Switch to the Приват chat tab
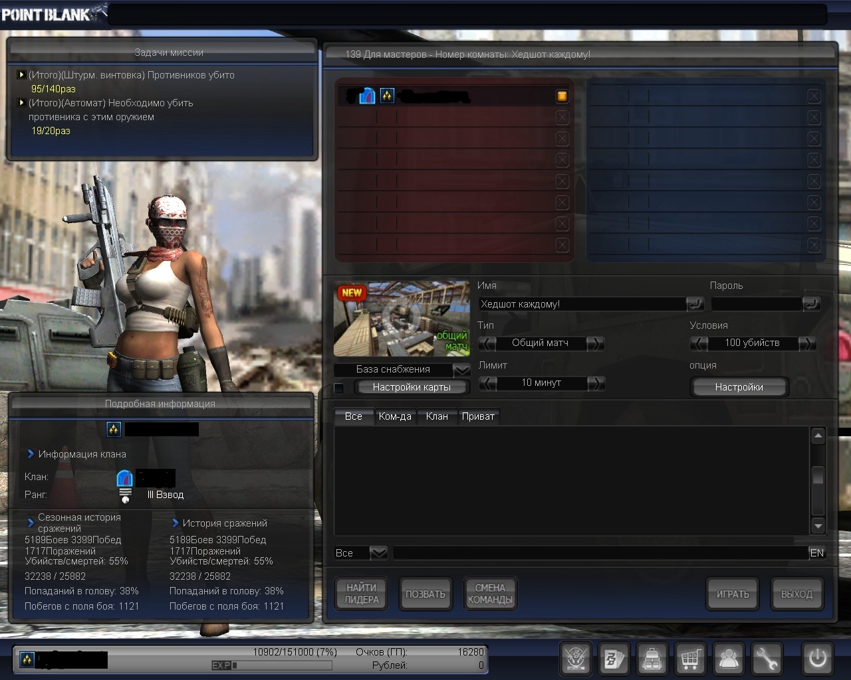Image resolution: width=851 pixels, height=680 pixels. pyautogui.click(x=478, y=416)
